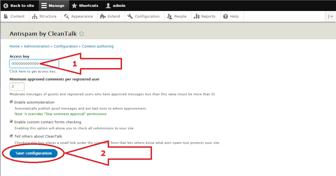Click the Back to site arrow icon

pos(6,5)
